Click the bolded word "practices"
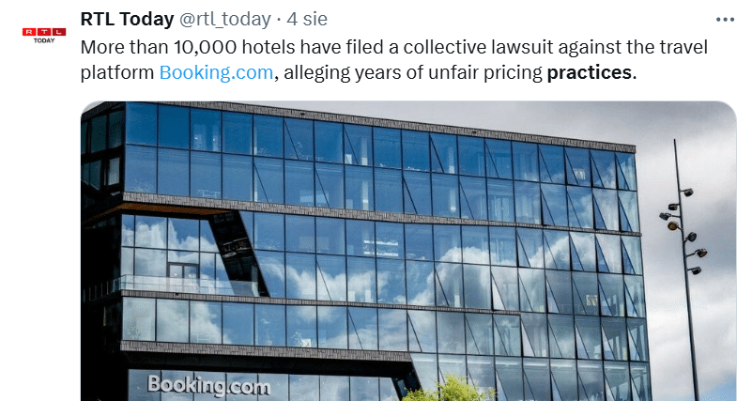Screen dimensions: 752x401 (x=590, y=72)
